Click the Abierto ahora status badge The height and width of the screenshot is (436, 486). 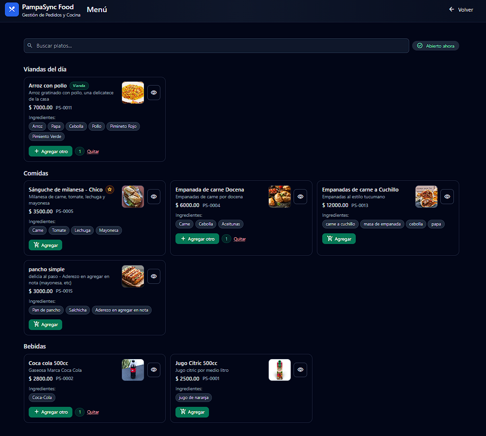435,46
